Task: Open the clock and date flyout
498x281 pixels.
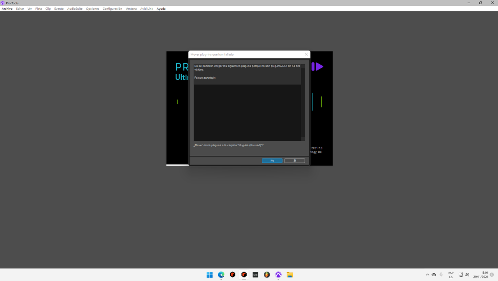Action: pos(480,275)
